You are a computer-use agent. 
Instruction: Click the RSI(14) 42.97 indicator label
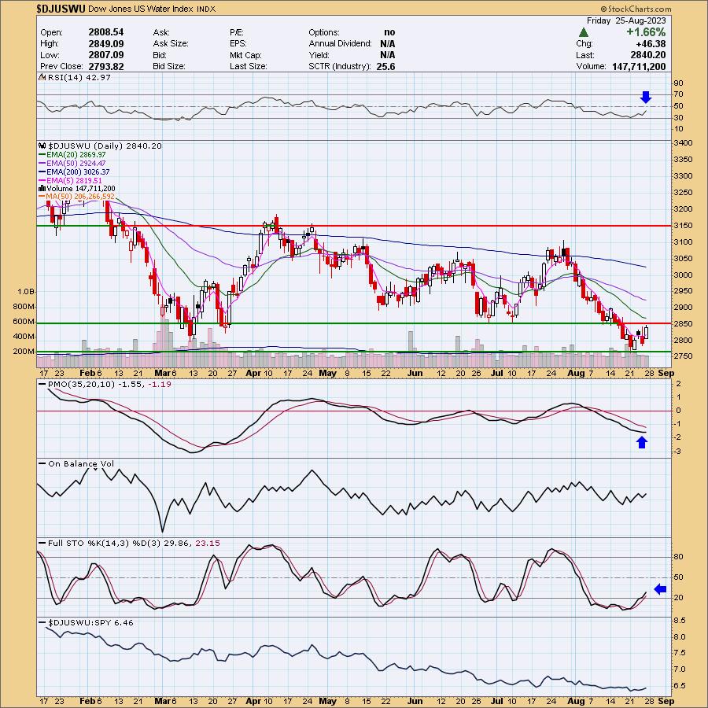tap(79, 77)
